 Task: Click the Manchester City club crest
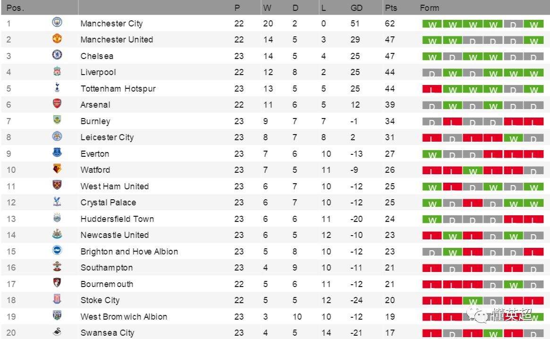pos(57,23)
